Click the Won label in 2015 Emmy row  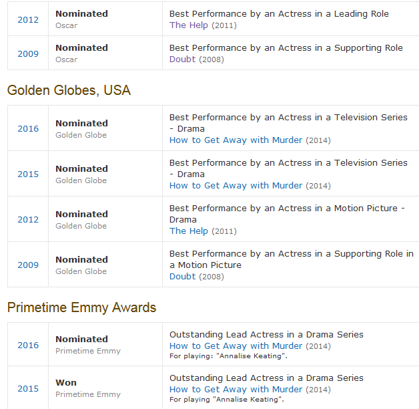click(66, 383)
